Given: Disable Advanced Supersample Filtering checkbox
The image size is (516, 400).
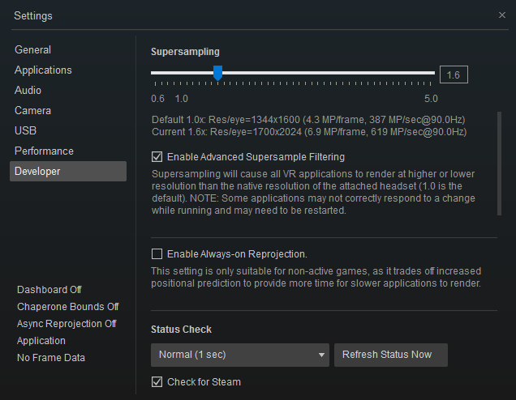Looking at the screenshot, I should click(x=157, y=157).
